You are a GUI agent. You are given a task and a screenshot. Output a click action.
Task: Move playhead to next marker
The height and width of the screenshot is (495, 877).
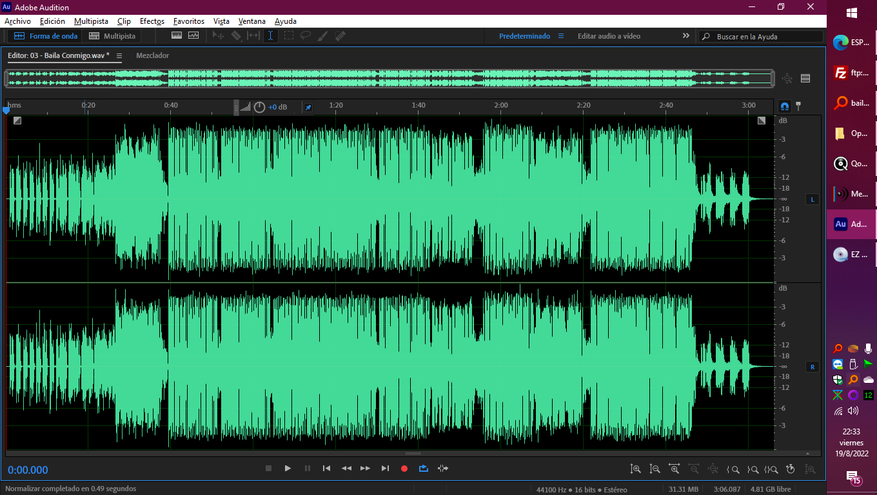385,469
